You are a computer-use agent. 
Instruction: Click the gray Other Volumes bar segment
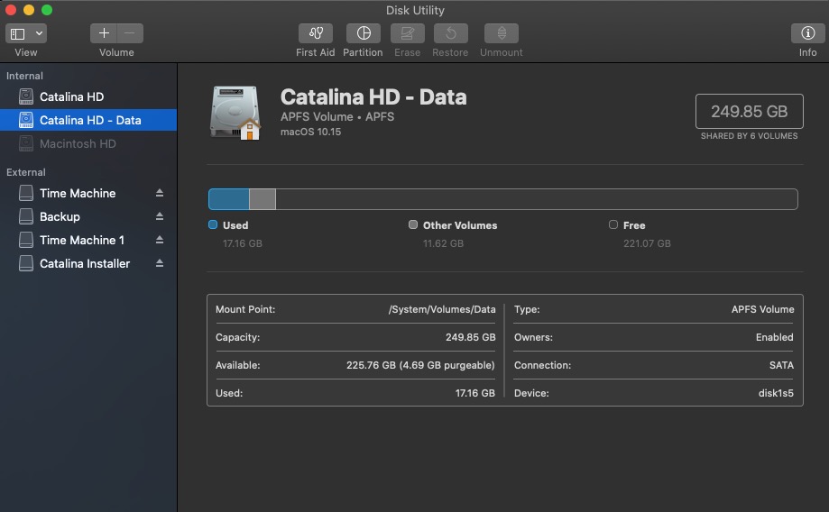point(262,199)
